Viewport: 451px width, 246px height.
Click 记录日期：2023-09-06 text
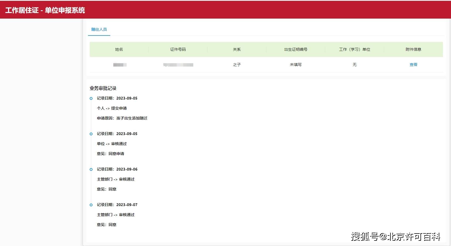(x=117, y=169)
